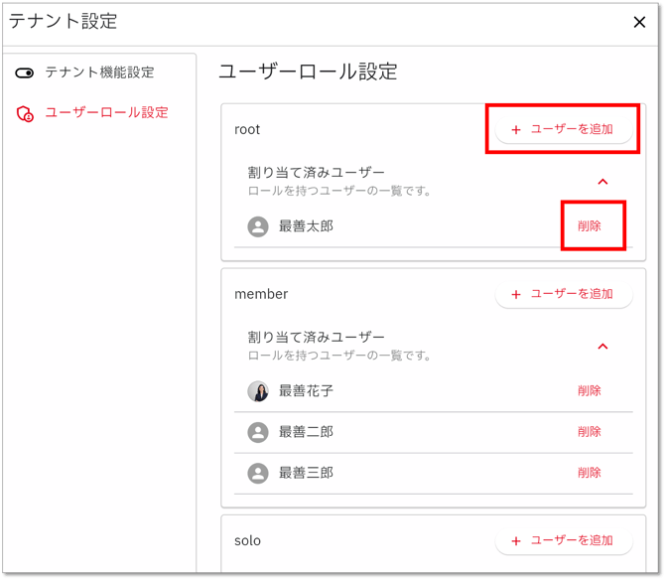Click 最善花子's profile photo

coord(258,391)
